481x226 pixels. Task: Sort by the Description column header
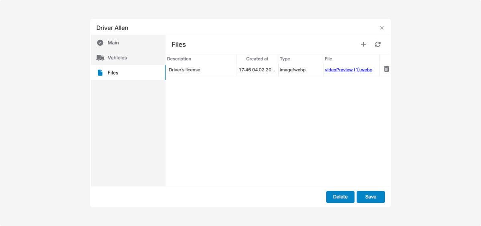point(179,59)
